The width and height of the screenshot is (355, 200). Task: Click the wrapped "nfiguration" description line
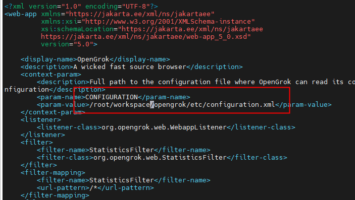coord(55,90)
